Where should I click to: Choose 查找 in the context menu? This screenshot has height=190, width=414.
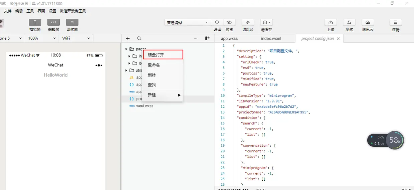coord(162,85)
